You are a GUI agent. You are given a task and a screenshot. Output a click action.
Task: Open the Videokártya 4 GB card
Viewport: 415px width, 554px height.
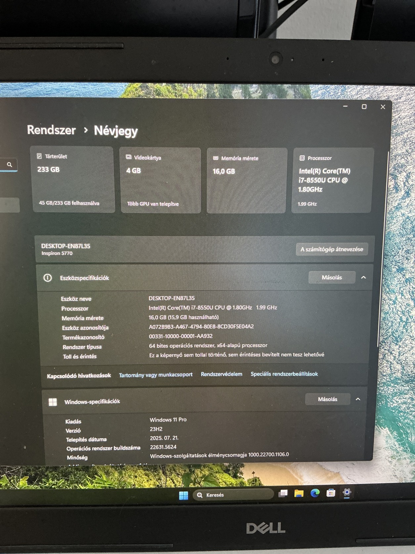pos(161,180)
